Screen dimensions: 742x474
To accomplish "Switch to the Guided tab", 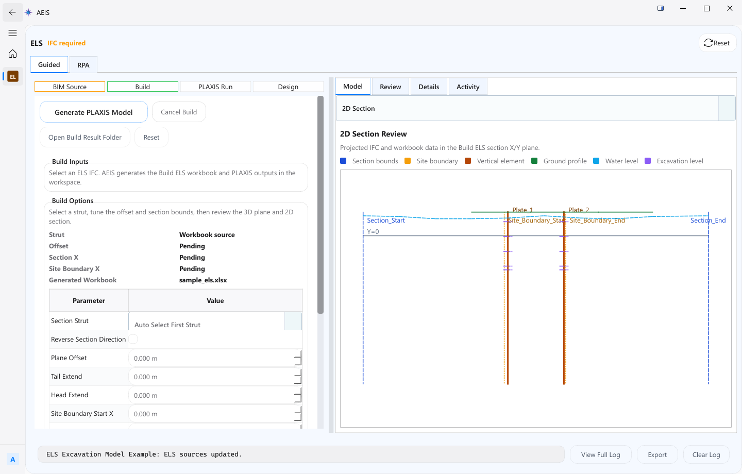I will click(x=49, y=65).
